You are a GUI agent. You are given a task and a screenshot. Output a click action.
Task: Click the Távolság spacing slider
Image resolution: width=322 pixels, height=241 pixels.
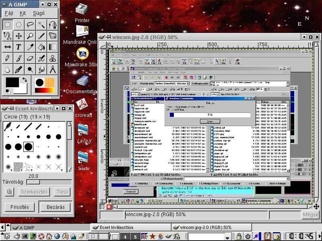point(32,182)
